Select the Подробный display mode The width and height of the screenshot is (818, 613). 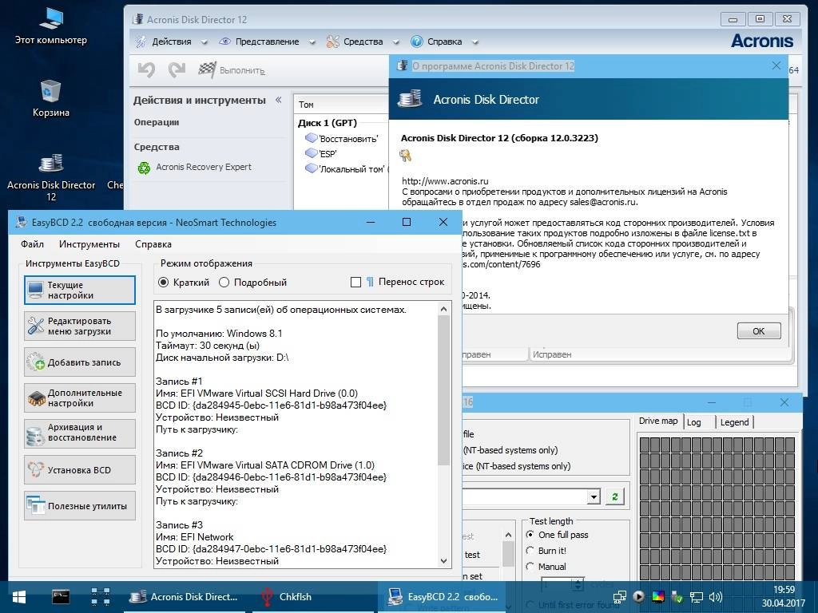pyautogui.click(x=224, y=282)
